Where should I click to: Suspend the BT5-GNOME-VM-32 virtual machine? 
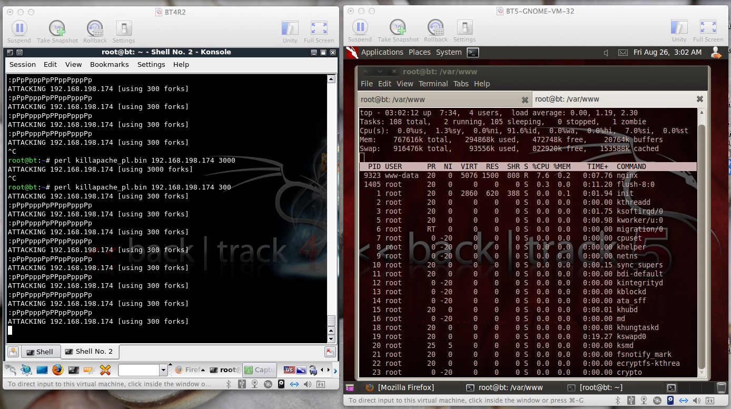[360, 31]
